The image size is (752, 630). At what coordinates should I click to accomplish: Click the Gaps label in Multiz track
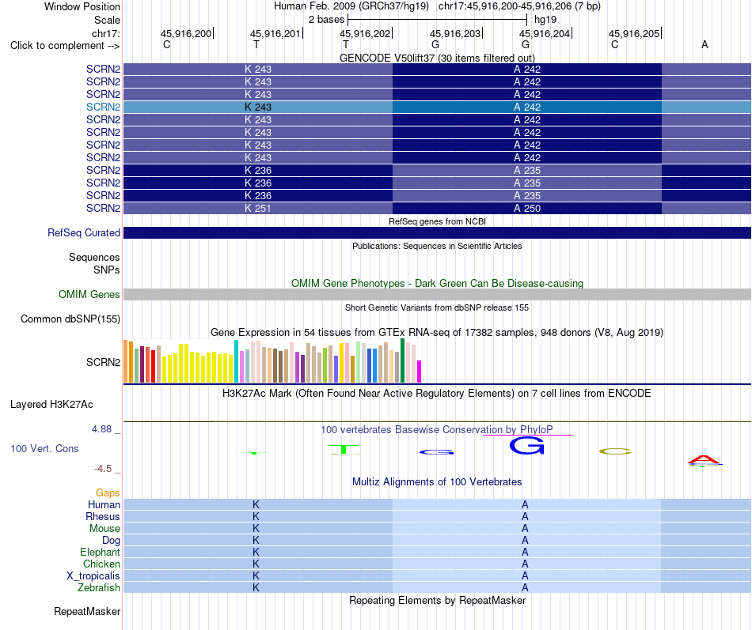[x=108, y=492]
